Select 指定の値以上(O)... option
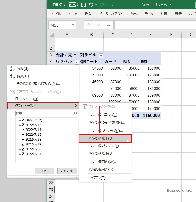 pos(105,138)
